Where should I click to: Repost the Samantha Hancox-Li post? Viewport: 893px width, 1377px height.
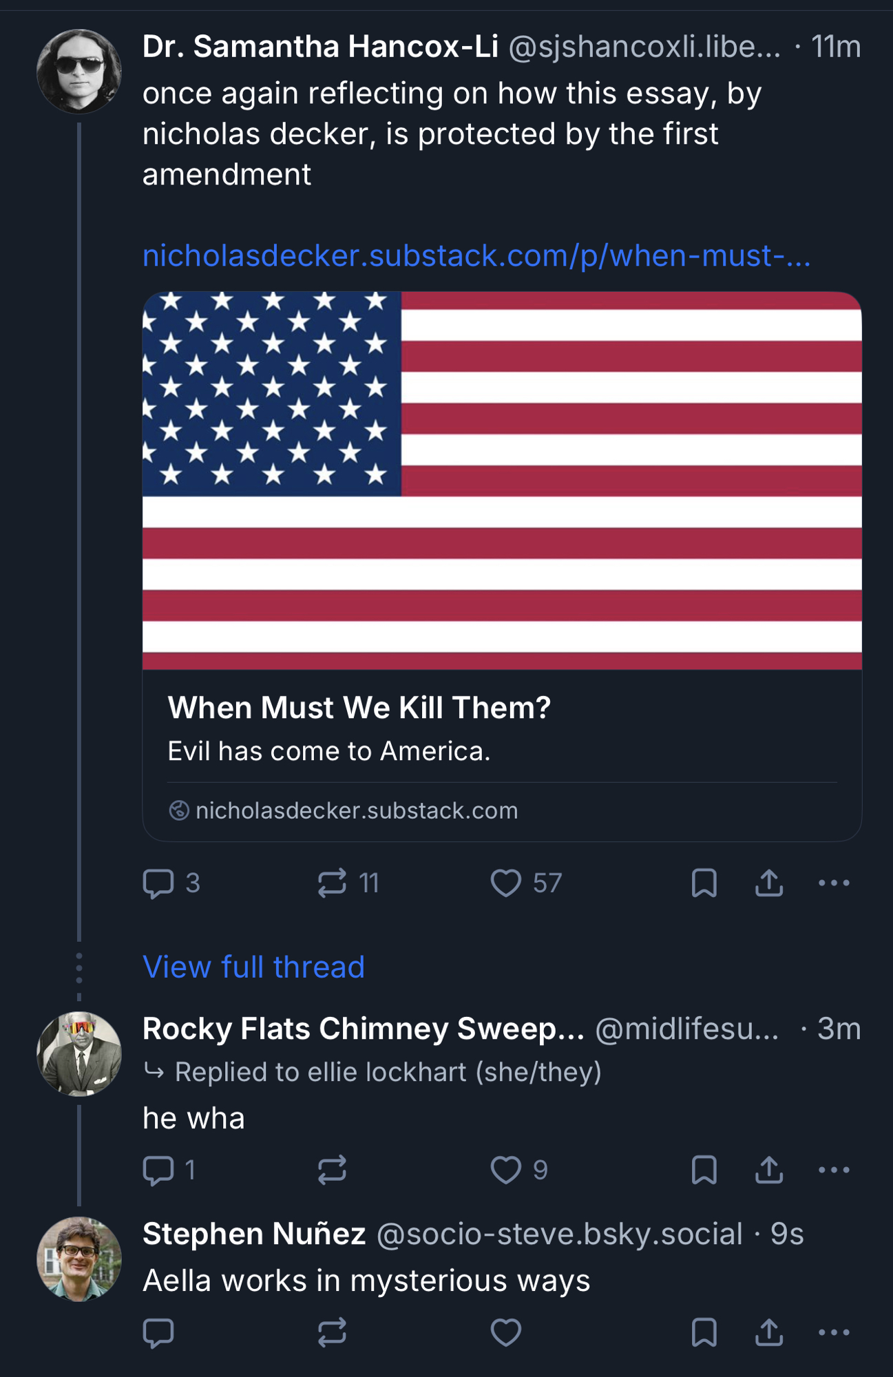tap(332, 883)
